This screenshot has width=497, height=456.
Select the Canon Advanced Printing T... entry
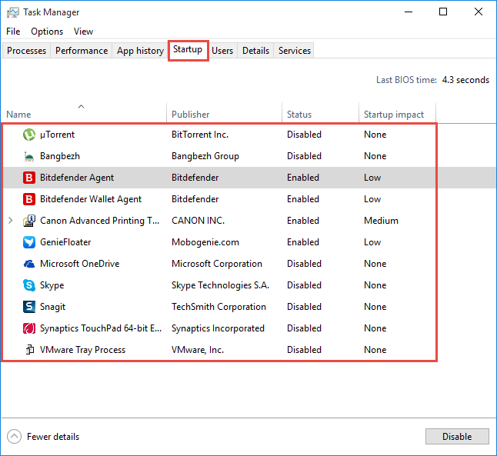point(99,221)
